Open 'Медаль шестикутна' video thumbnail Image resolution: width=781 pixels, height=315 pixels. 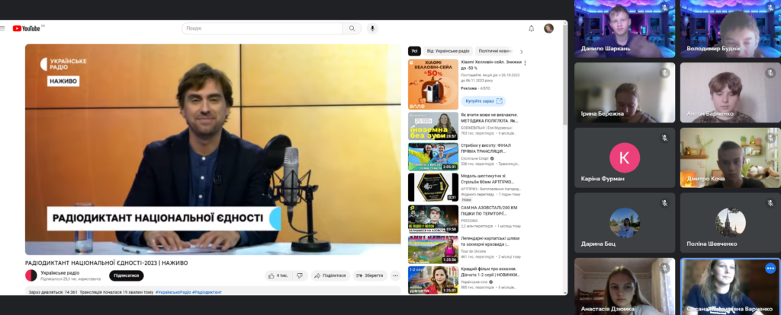coord(433,187)
